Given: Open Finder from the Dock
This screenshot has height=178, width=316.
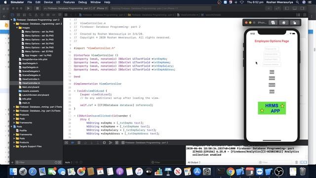Looking at the screenshot, I should coord(13,172).
